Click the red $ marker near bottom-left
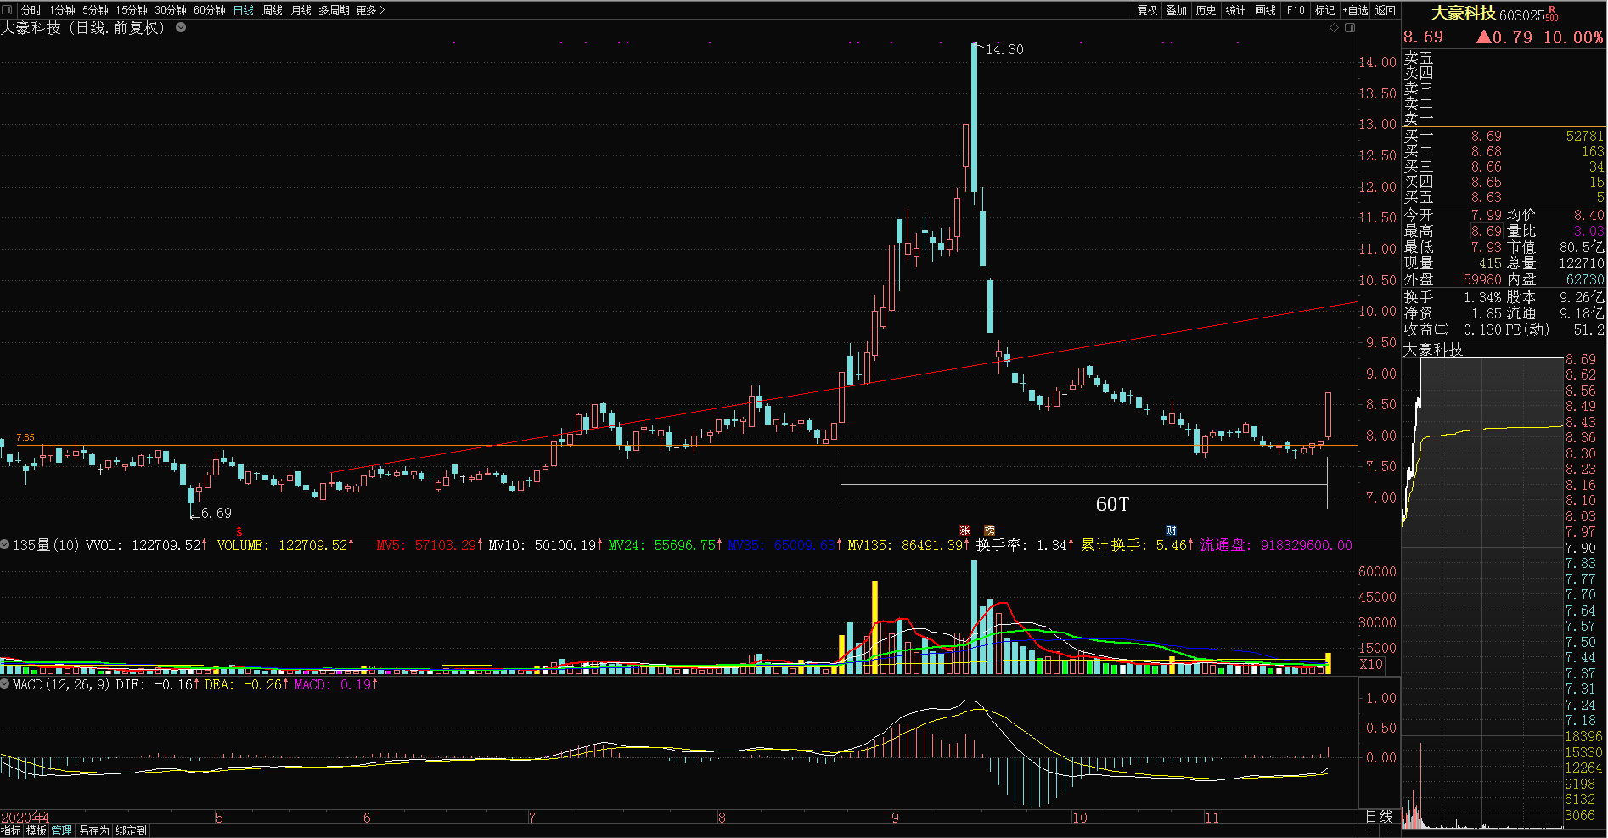This screenshot has height=838, width=1608. pyautogui.click(x=239, y=531)
